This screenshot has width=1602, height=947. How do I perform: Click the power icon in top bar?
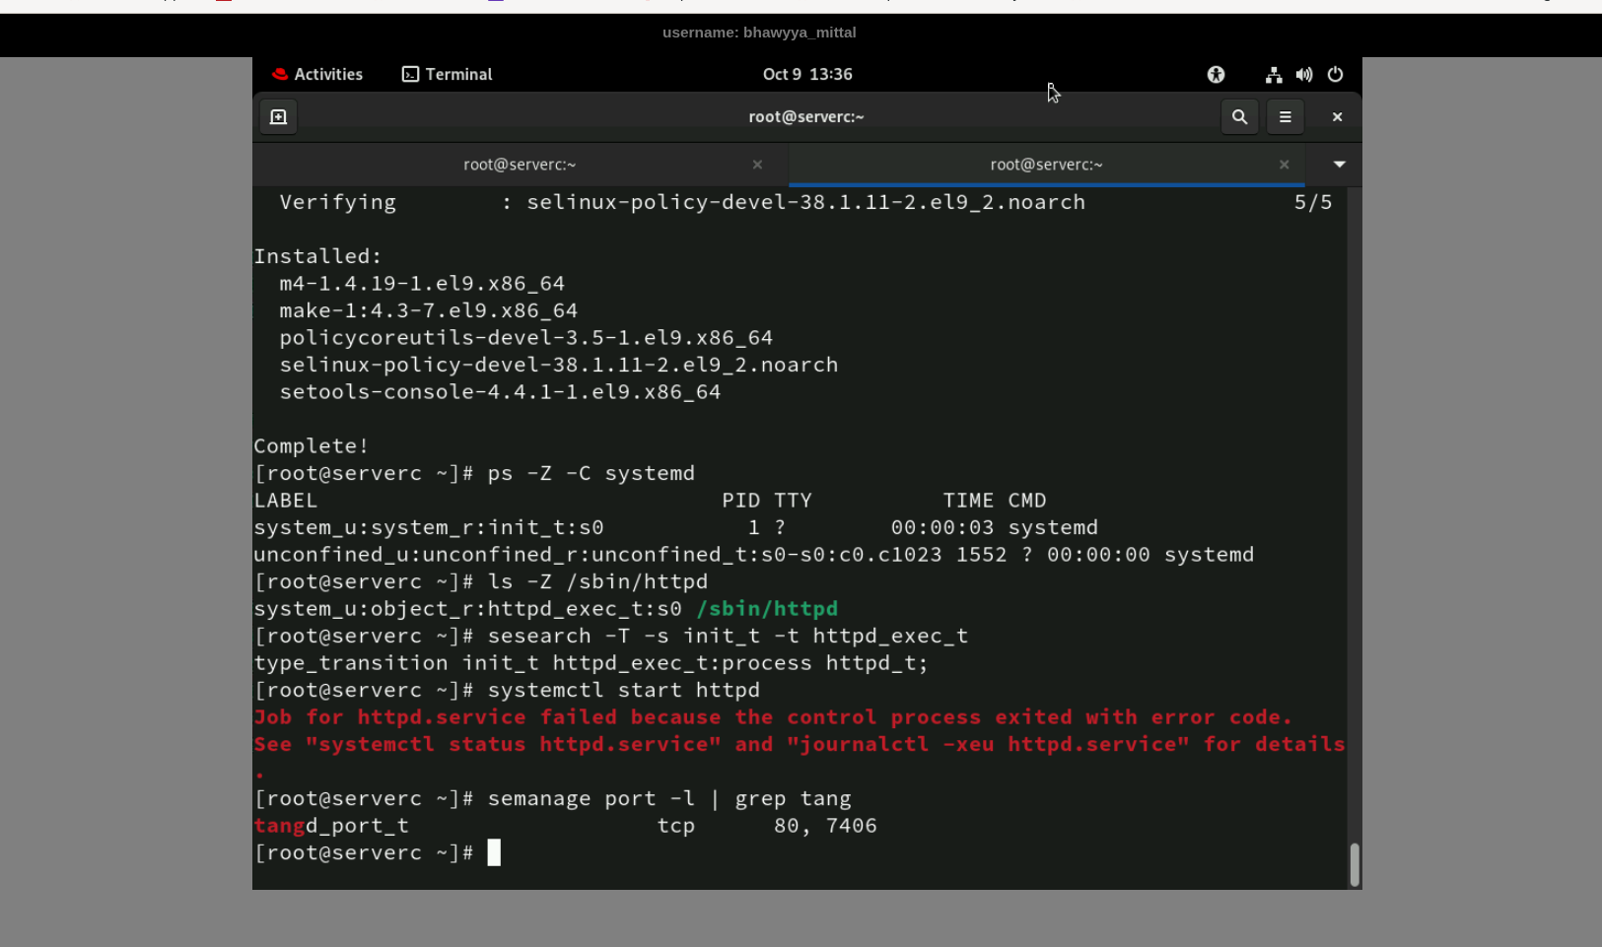click(x=1336, y=74)
